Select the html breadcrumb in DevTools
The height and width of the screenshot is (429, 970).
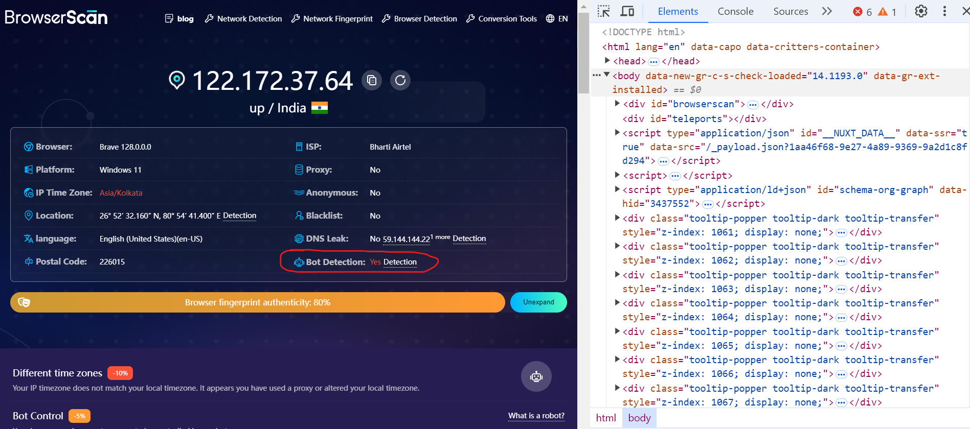pyautogui.click(x=606, y=418)
